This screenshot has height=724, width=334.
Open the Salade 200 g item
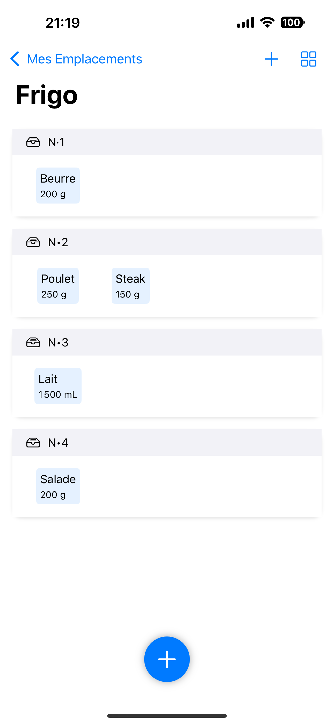(58, 486)
